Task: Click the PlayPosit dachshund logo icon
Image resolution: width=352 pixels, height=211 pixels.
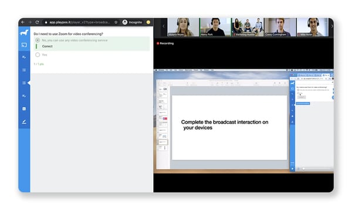Action: point(24,33)
